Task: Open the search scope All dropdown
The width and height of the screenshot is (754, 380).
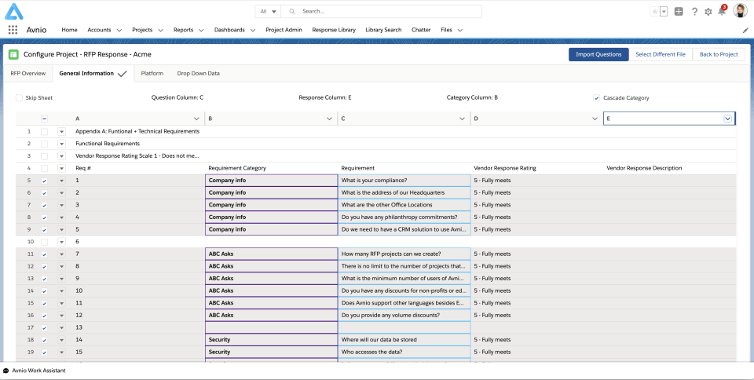Action: 268,12
